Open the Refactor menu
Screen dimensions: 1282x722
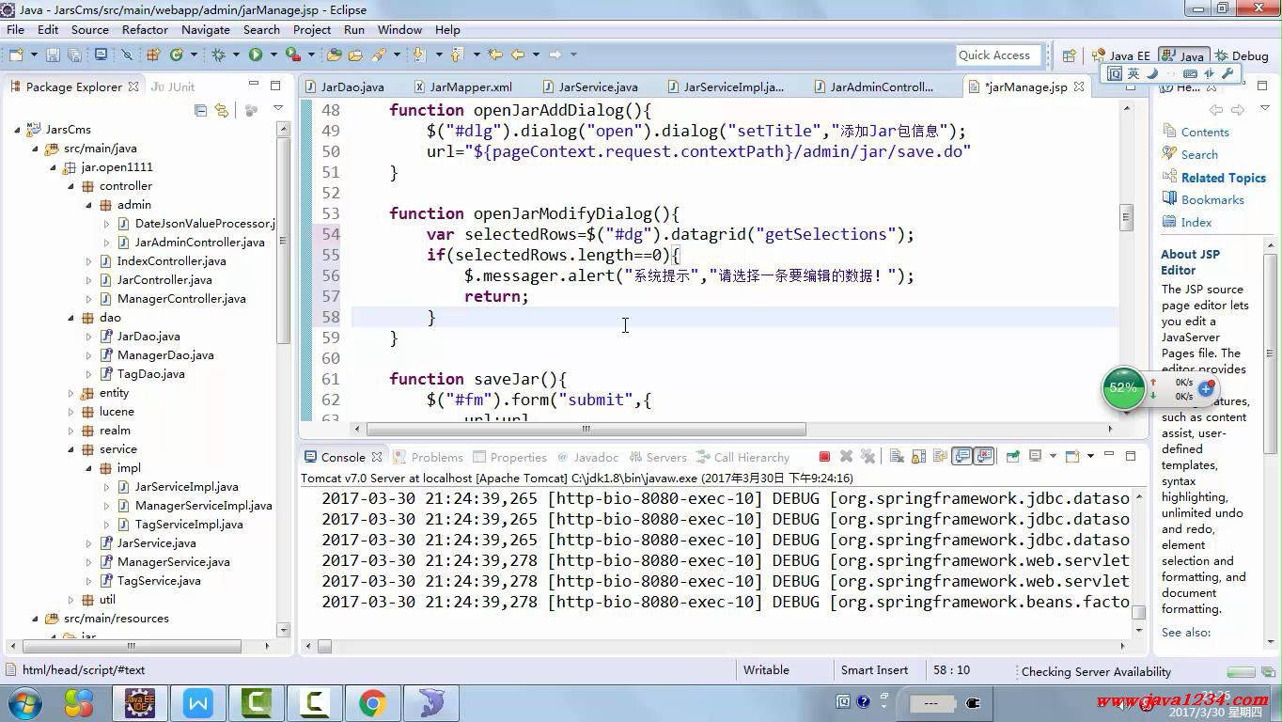coord(145,29)
